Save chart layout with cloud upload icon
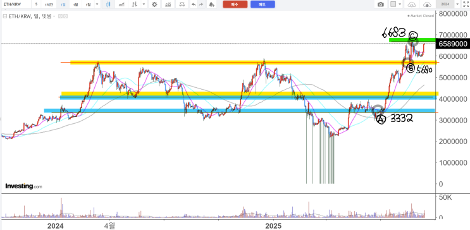470x230 pixels. point(426,4)
